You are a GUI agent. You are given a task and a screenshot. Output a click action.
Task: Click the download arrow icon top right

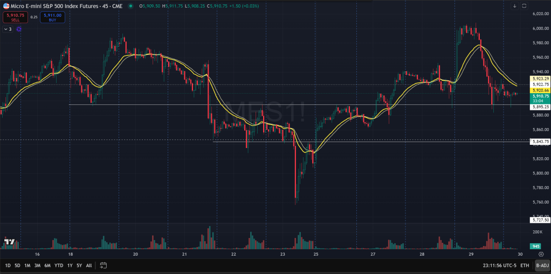point(515,6)
